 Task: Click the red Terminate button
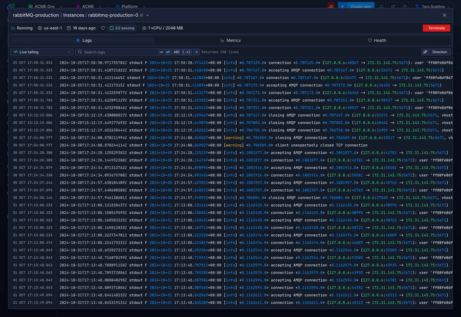pyautogui.click(x=436, y=28)
